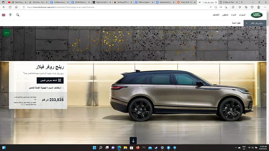269x151 pixels.
Task: Open a new tab with the plus button
Action: (242, 2)
